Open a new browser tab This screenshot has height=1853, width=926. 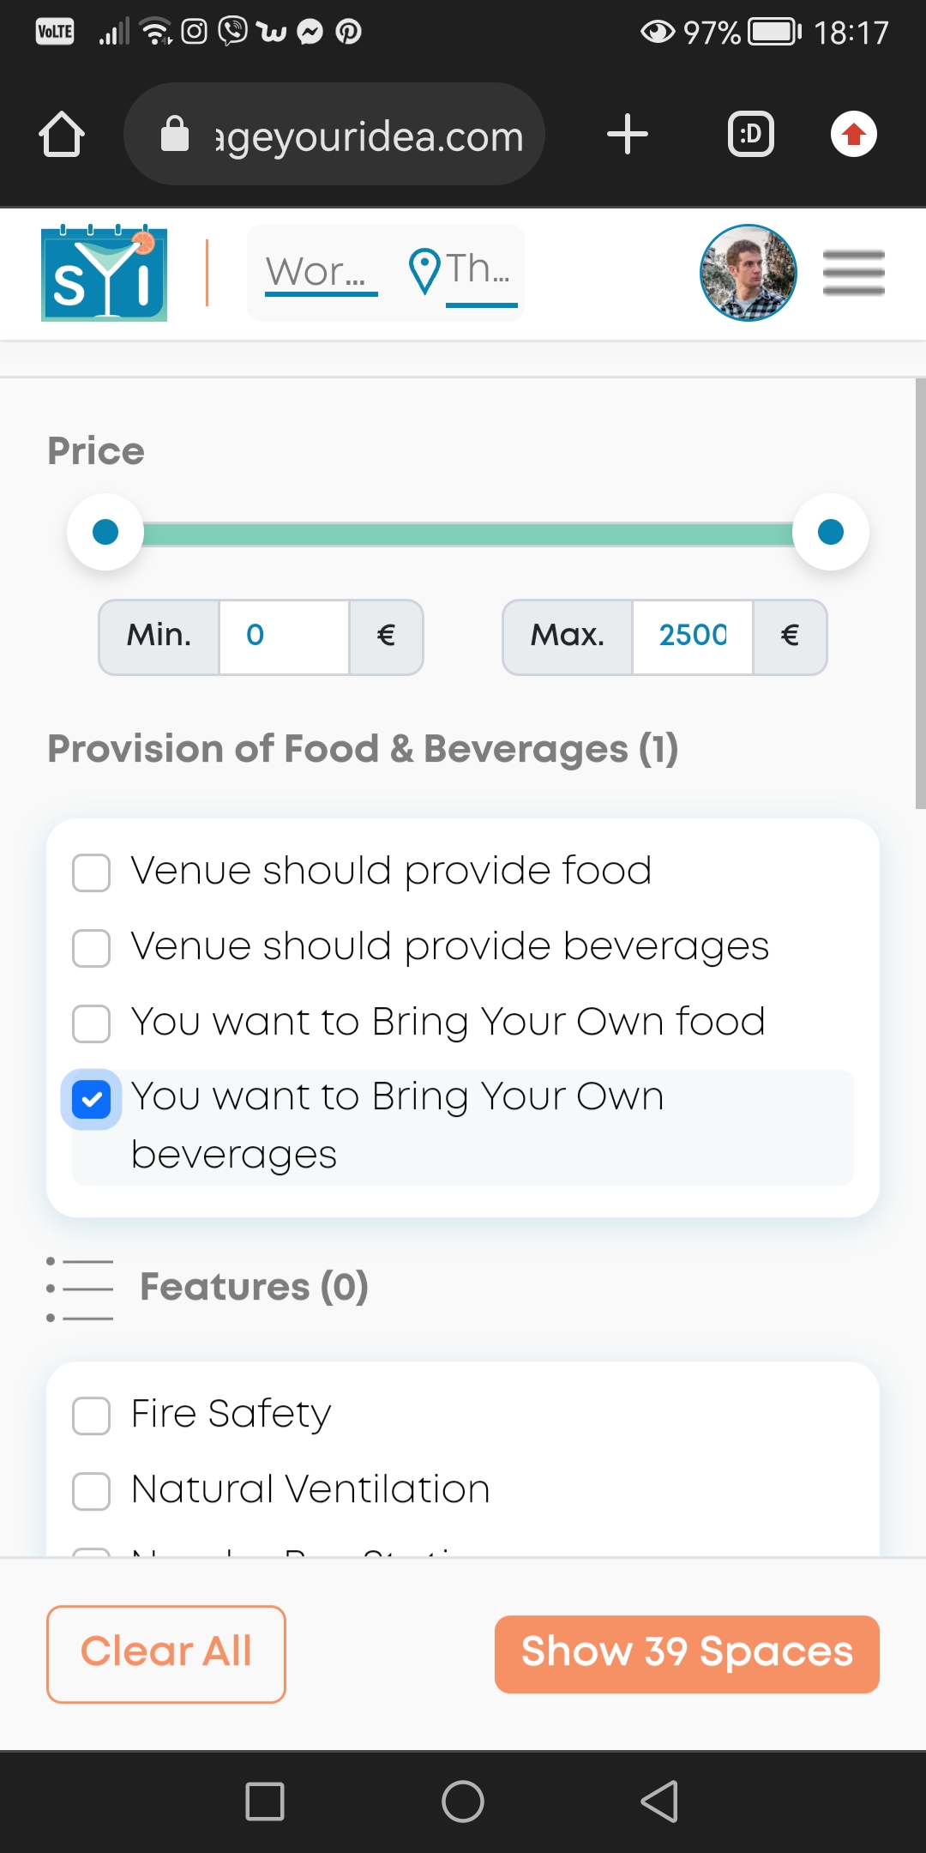point(627,135)
